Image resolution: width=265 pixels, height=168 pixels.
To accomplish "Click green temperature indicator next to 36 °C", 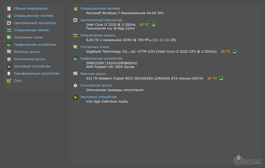I will tap(221, 78).
